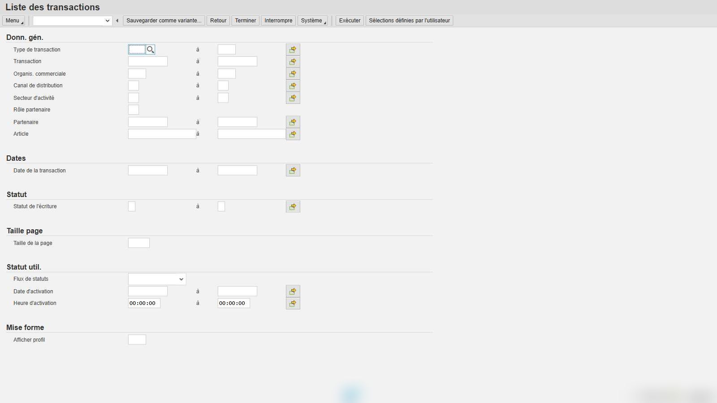
Task: Open multiple selection for Canal de distribution
Action: click(x=293, y=86)
